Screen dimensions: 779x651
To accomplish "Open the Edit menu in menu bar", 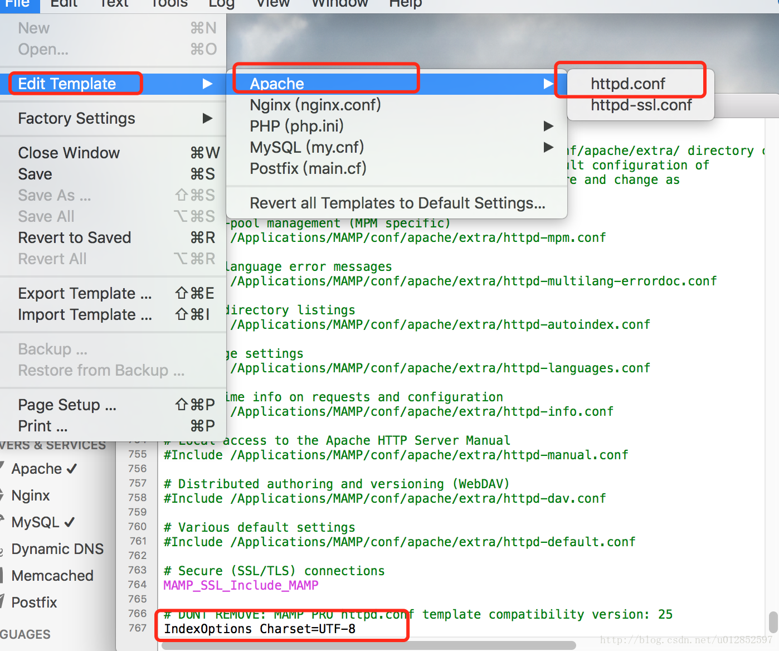I will coord(64,4).
